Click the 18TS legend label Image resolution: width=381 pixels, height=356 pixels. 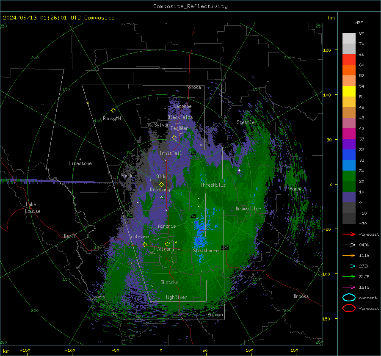pos(364,287)
